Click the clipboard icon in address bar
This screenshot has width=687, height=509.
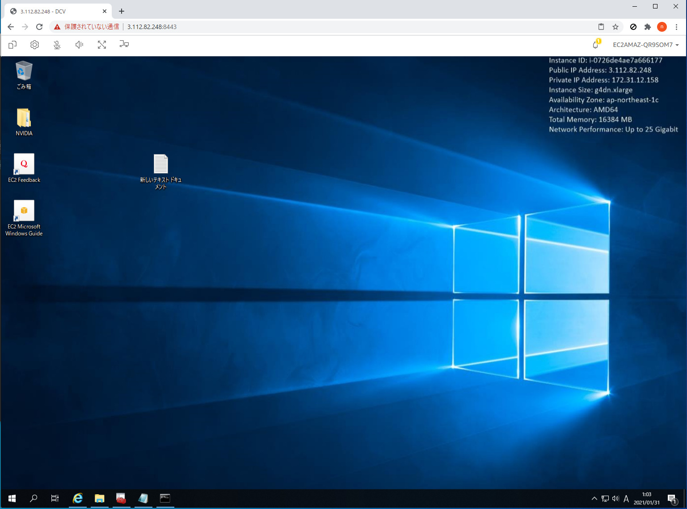[601, 27]
